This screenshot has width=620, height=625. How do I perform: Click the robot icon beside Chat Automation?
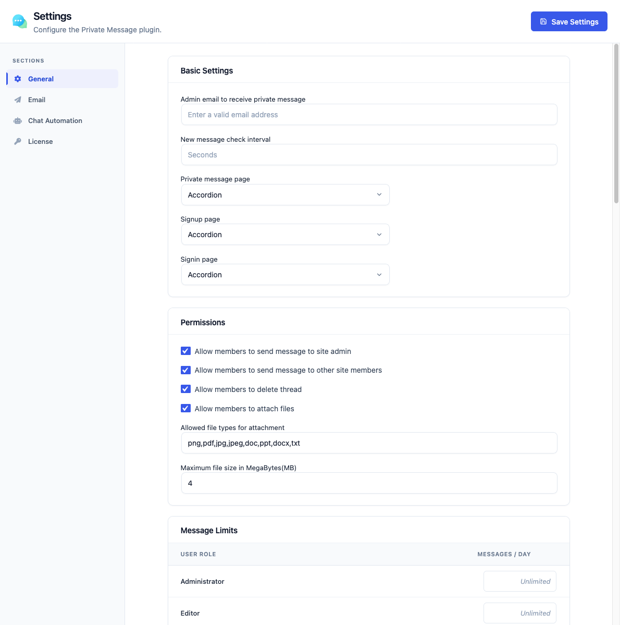click(18, 120)
